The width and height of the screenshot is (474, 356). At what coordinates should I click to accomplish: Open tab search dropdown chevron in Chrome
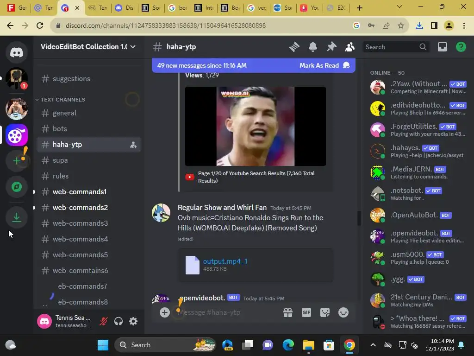(x=399, y=6)
